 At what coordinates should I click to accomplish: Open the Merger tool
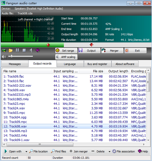(x=112, y=51)
